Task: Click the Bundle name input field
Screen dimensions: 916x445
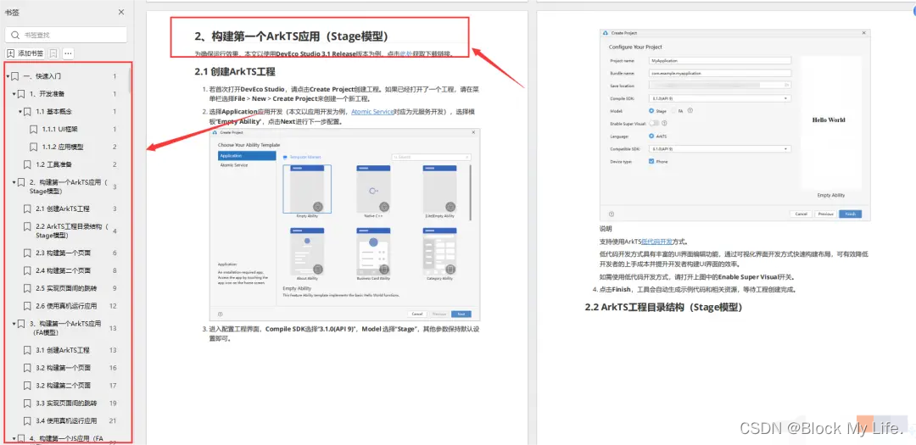Action: point(720,73)
